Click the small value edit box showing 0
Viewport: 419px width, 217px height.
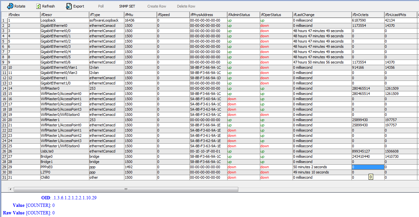tap(371, 177)
